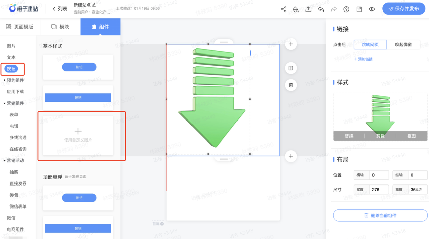Choose the 使用自定义图片 custom image card
The image size is (429, 239).
pos(78,135)
